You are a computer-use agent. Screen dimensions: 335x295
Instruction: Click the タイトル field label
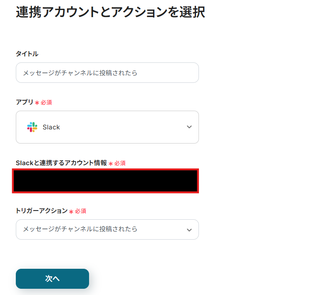(x=27, y=54)
